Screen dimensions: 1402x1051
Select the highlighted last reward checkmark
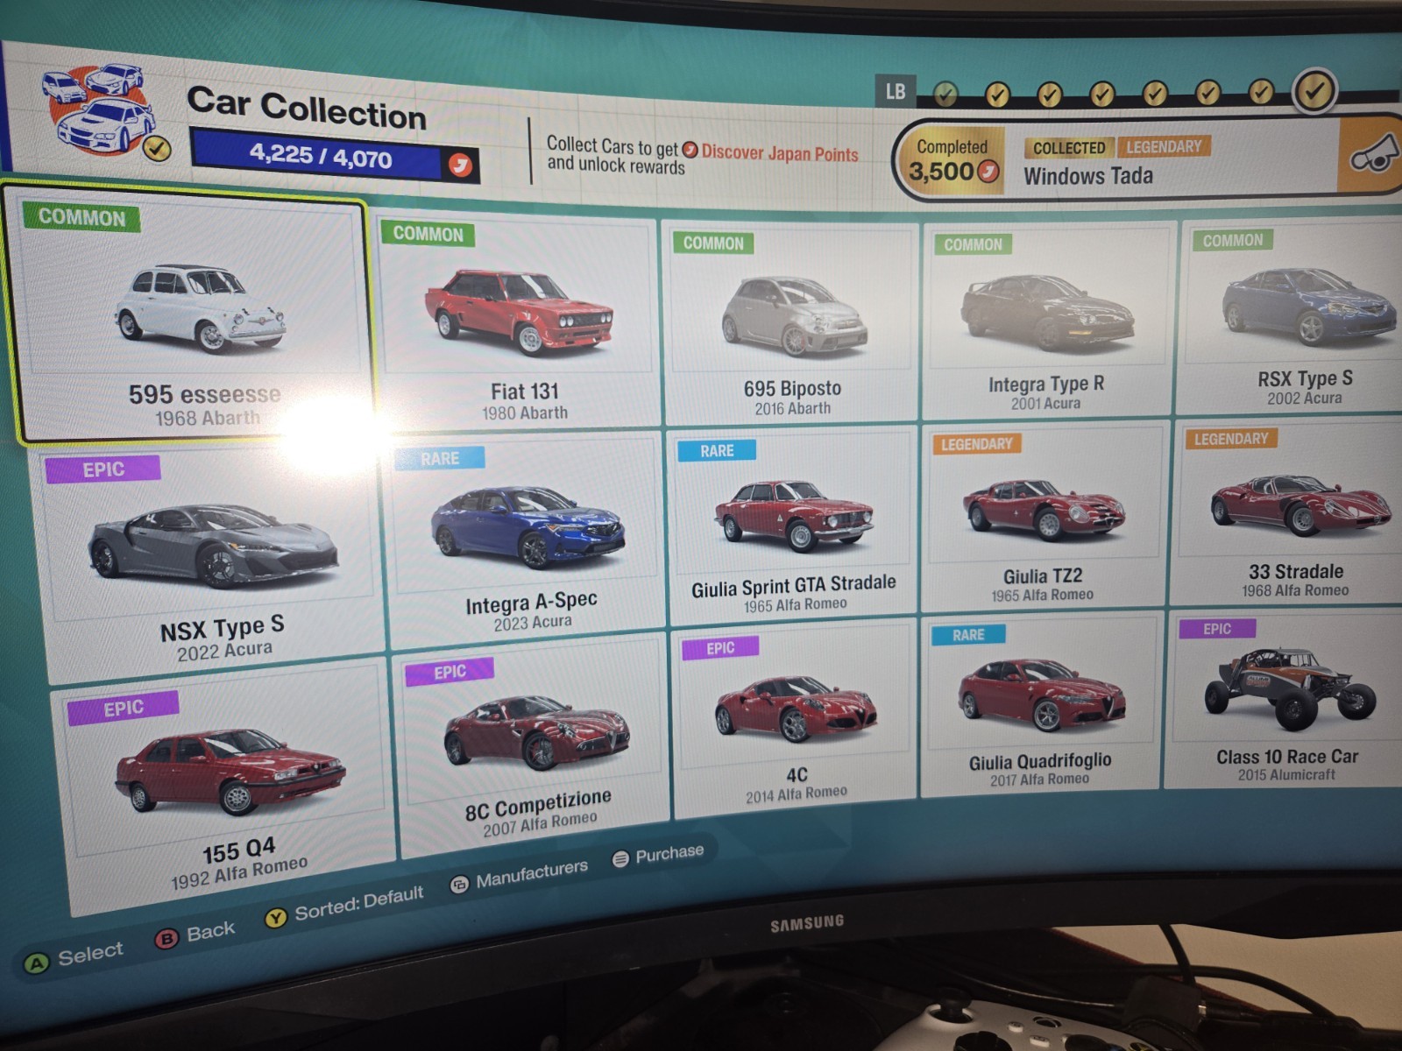coord(1314,91)
